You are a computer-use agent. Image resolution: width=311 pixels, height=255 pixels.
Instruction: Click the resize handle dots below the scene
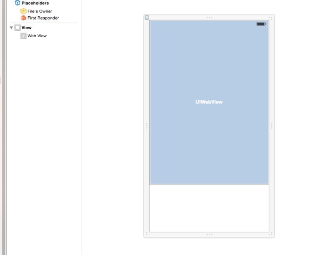[210, 234]
